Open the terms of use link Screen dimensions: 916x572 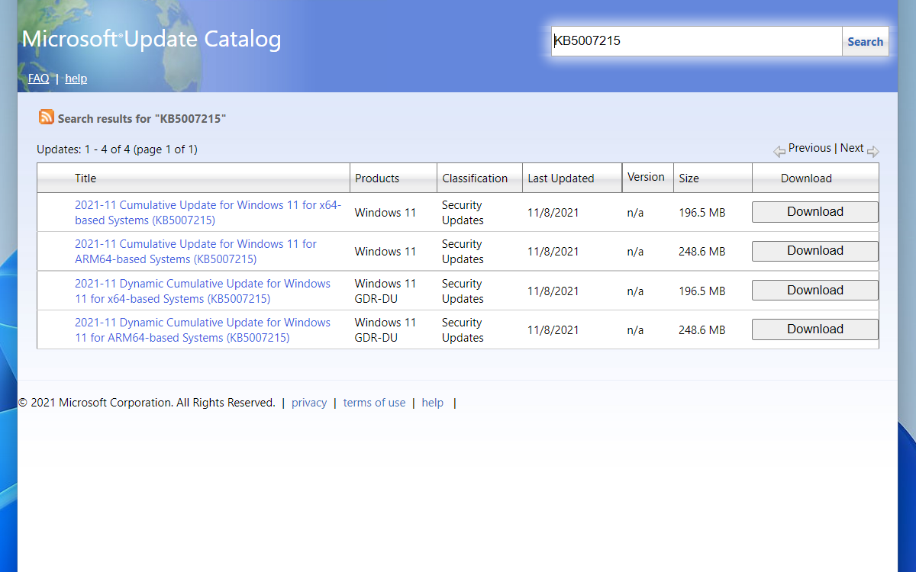(x=374, y=403)
